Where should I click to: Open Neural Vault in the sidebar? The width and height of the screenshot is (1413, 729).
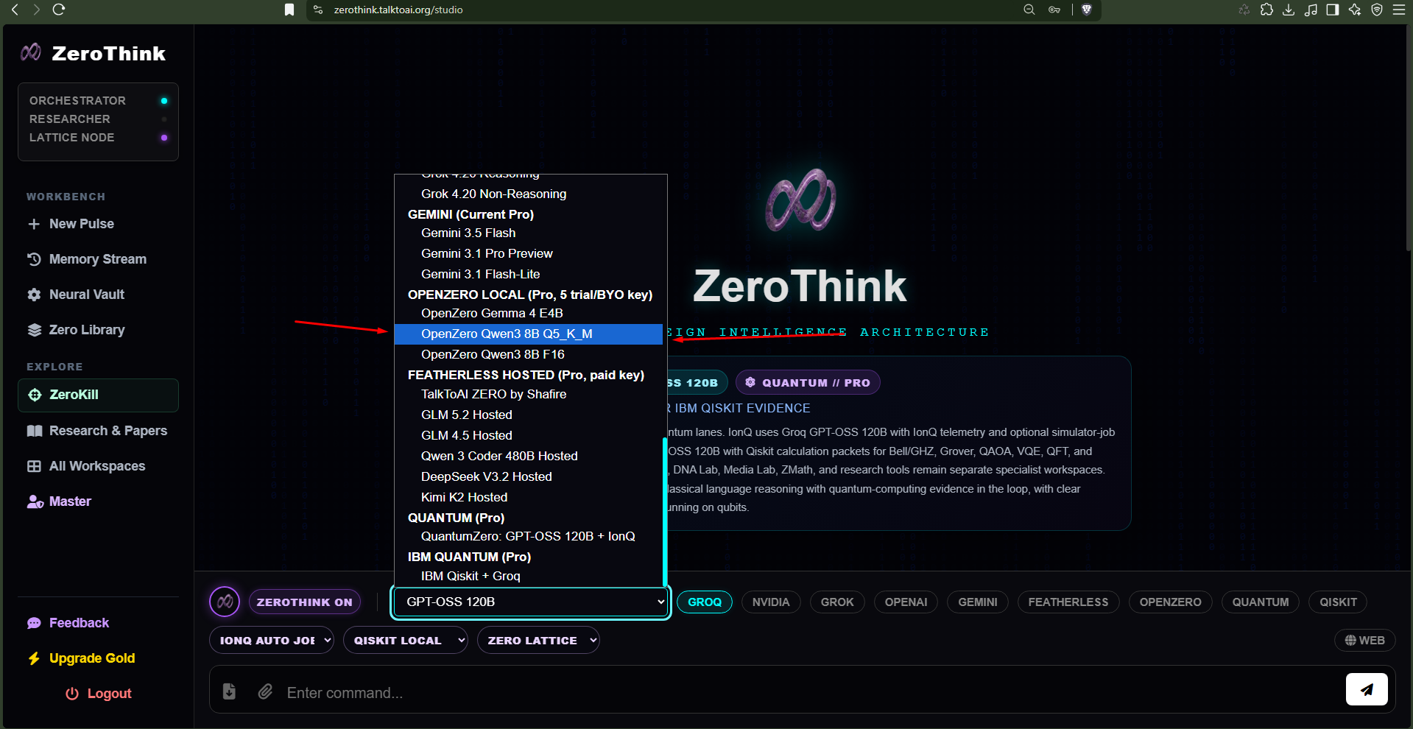(98, 295)
